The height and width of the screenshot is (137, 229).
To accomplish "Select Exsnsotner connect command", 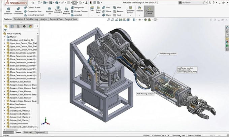I will click(x=34, y=15).
